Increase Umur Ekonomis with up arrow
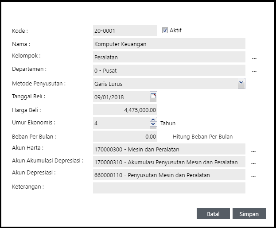This screenshot has height=228, width=276. [x=153, y=120]
